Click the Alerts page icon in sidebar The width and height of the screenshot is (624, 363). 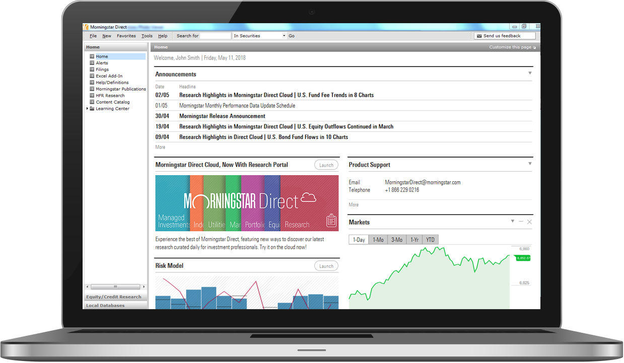[92, 63]
